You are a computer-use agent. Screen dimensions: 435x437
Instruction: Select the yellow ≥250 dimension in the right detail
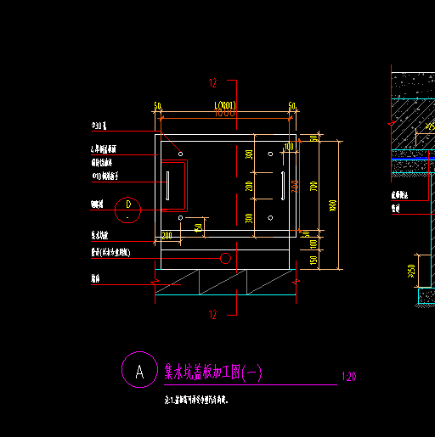(411, 271)
